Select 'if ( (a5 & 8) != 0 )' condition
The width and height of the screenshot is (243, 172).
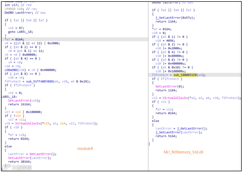coord(170,60)
